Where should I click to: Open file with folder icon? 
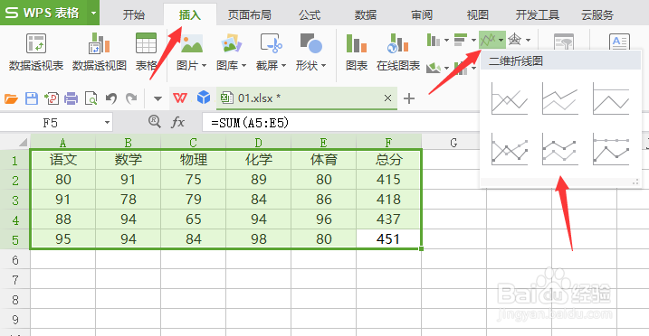[11, 98]
